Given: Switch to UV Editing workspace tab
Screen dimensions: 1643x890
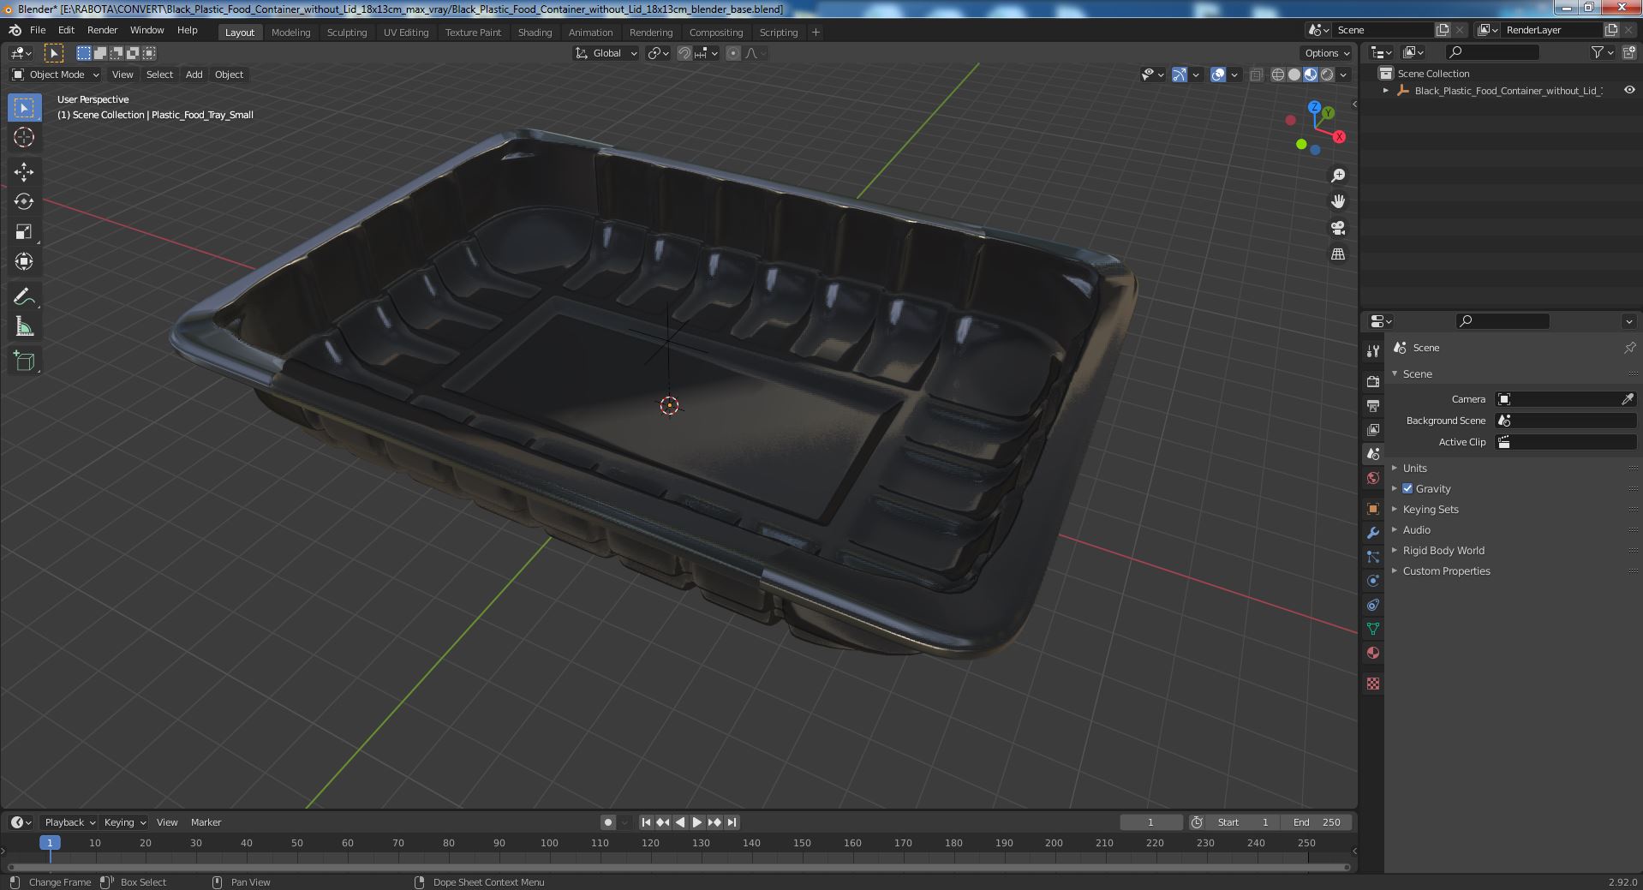Looking at the screenshot, I should [x=406, y=32].
